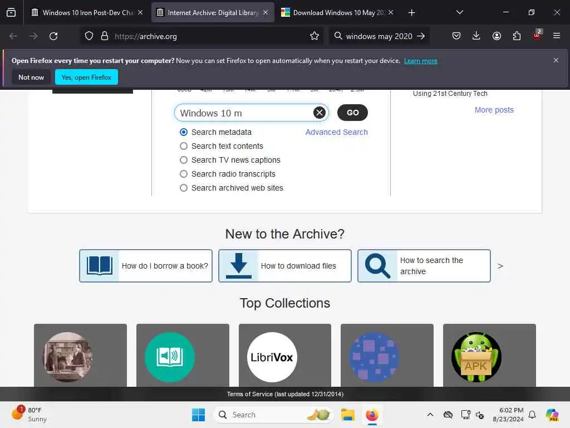Open notification bell in taskbar

click(x=532, y=415)
